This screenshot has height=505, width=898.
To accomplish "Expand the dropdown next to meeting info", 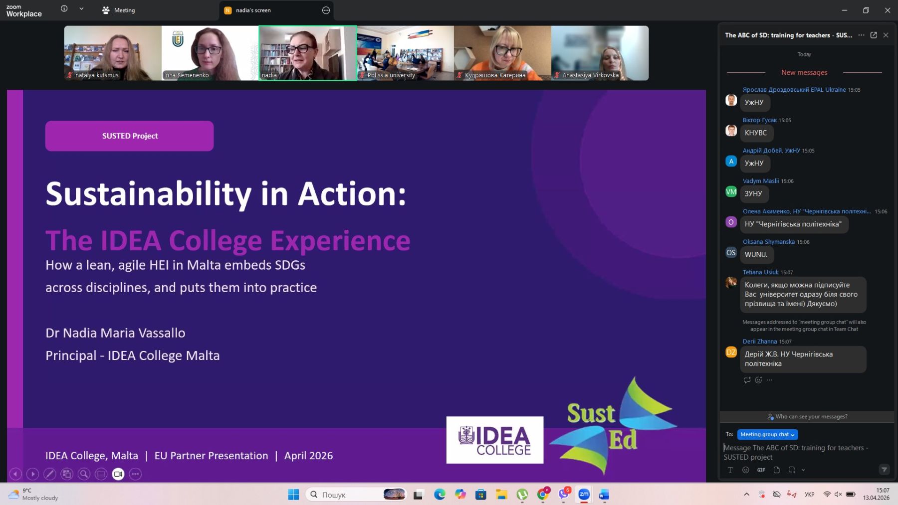I will 81,9.
